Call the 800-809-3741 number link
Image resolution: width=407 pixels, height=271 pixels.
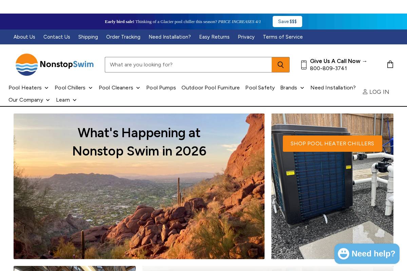[328, 68]
